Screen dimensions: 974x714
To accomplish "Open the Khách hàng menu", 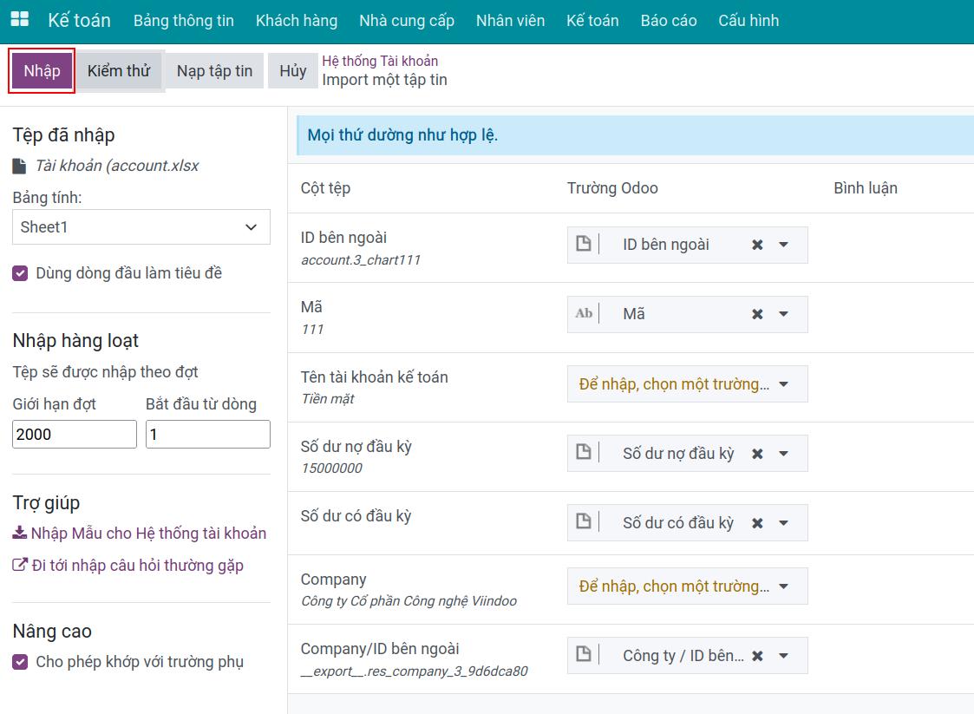I will coord(297,21).
